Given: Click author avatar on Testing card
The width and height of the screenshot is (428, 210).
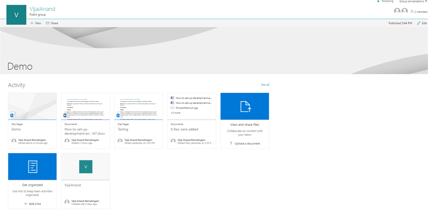Looking at the screenshot, I should click(x=120, y=141).
